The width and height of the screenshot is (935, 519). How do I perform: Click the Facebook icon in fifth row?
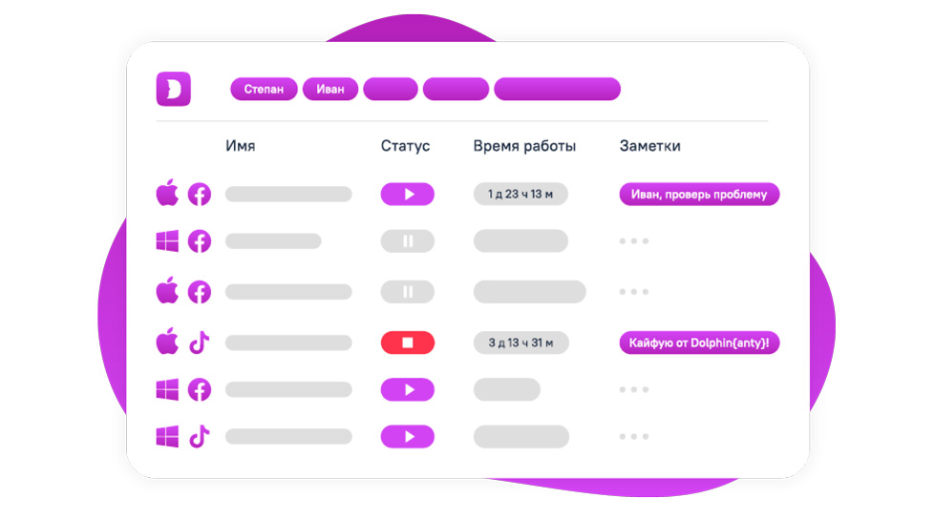pyautogui.click(x=200, y=389)
